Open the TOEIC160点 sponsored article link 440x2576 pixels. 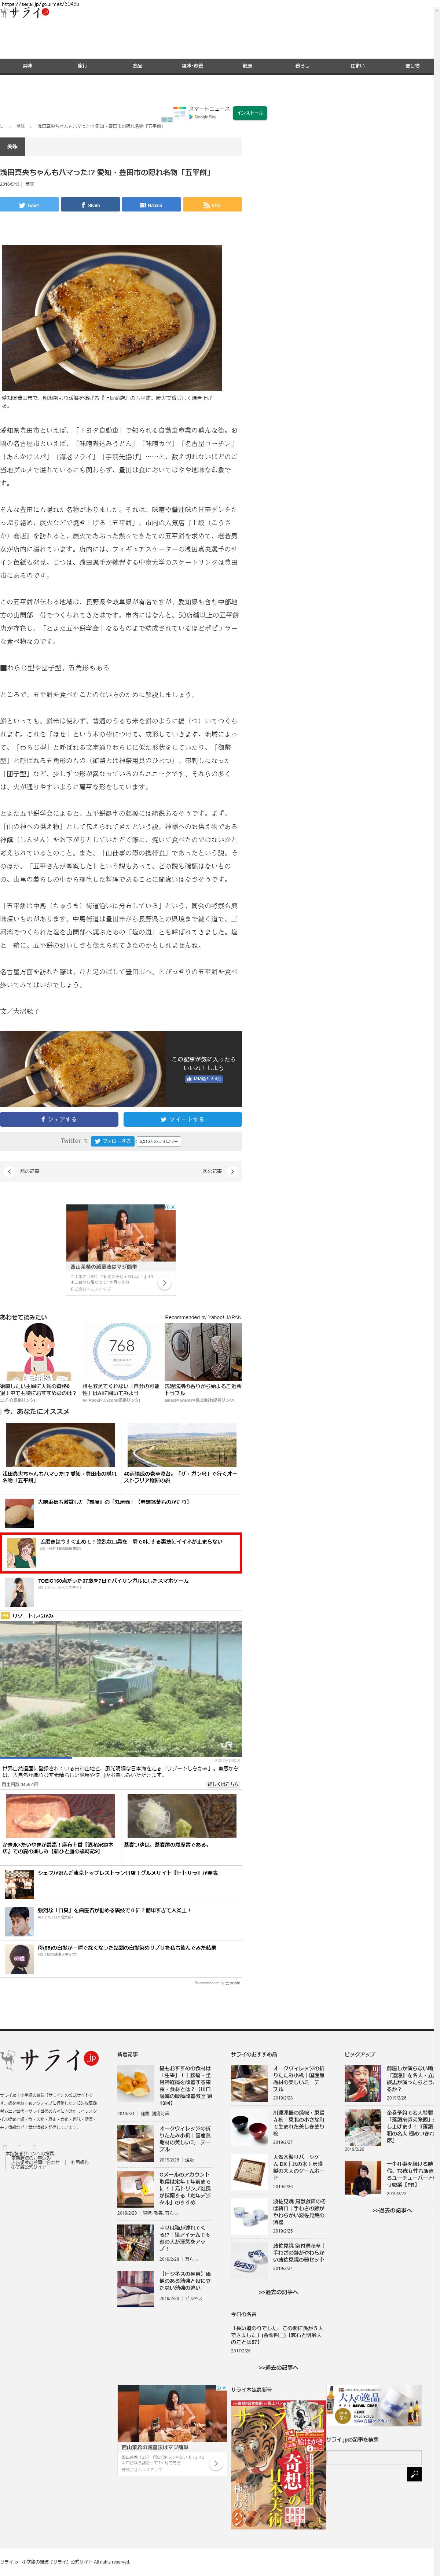click(113, 1581)
